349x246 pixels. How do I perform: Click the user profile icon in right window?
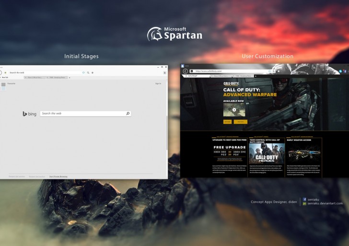click(183, 66)
